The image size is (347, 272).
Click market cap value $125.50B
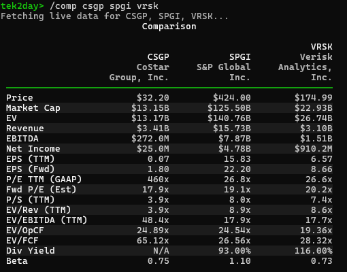tap(229, 108)
